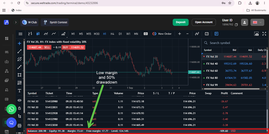The height and width of the screenshot is (134, 269).
Task: Open the All Bookmarks folder
Action: [256, 10]
